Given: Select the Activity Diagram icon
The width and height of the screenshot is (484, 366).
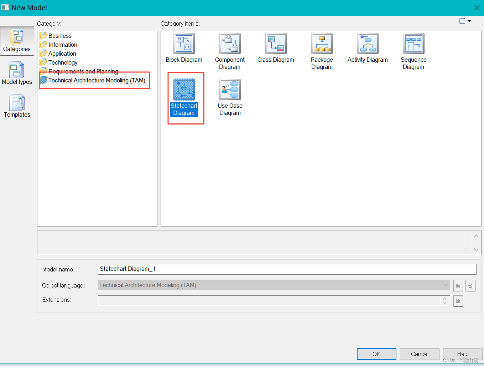Looking at the screenshot, I should click(x=368, y=44).
